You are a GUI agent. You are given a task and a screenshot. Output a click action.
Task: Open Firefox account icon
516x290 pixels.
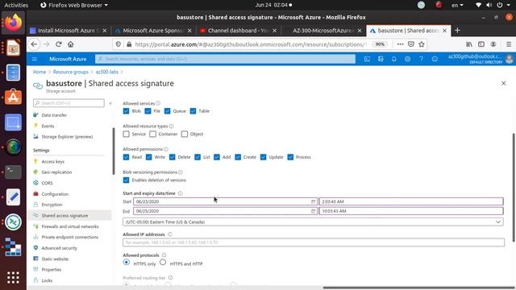[x=493, y=44]
